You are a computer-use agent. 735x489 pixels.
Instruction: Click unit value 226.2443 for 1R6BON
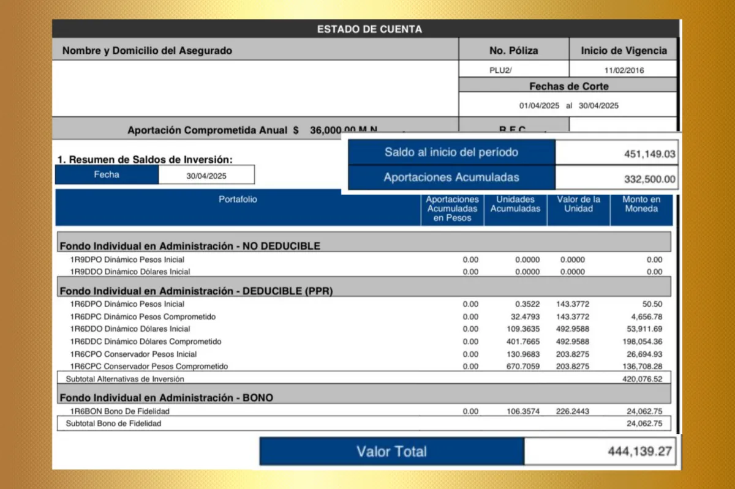573,411
